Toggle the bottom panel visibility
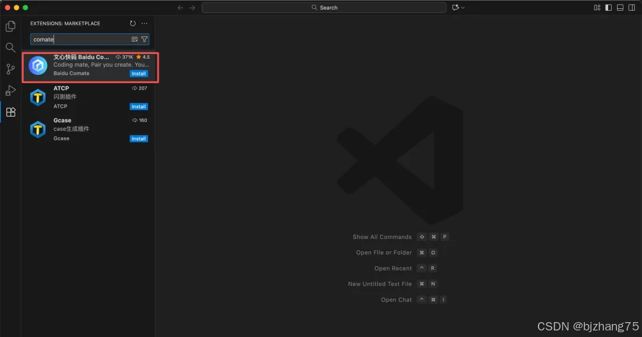Viewport: 642px width, 337px height. coord(620,7)
